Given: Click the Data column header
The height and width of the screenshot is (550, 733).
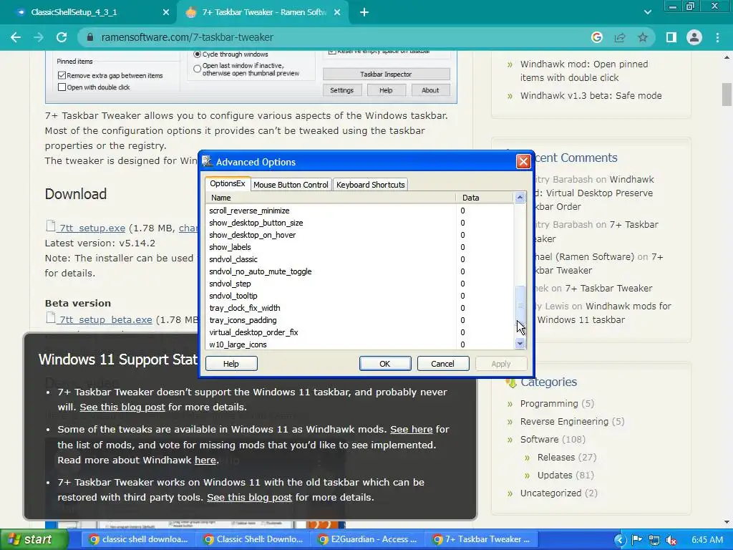Looking at the screenshot, I should (x=485, y=198).
